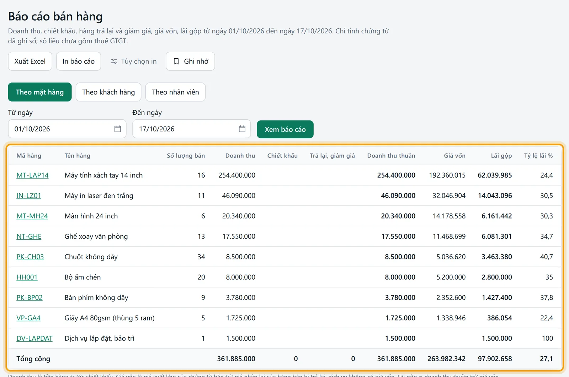Open item code DV-LAPDAT link
This screenshot has height=377, width=569.
pos(34,338)
